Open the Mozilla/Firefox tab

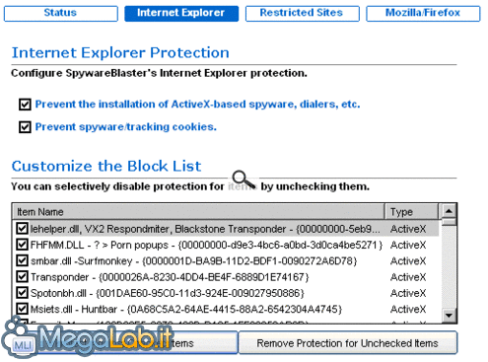[423, 14]
